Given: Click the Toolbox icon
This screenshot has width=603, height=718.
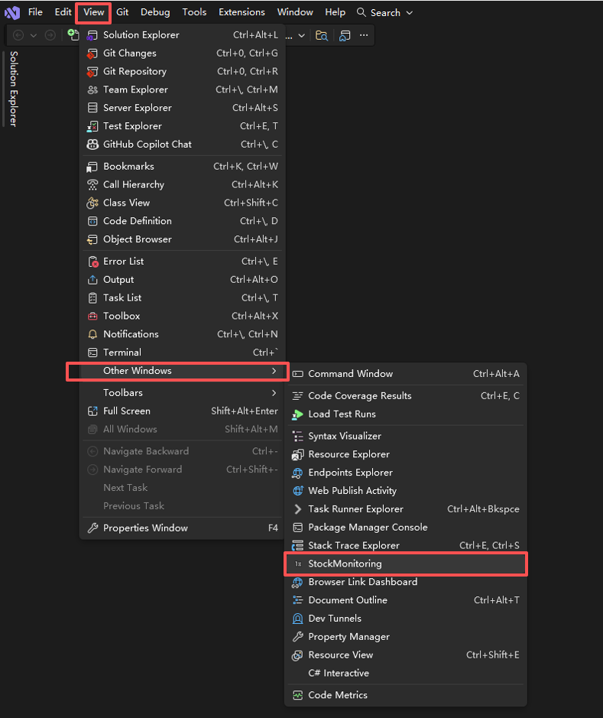Looking at the screenshot, I should 92,317.
